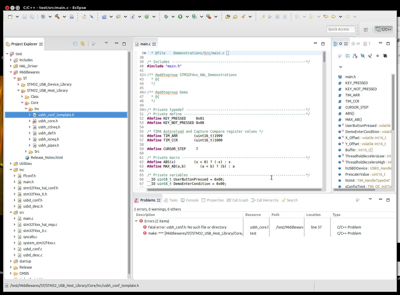This screenshot has width=400, height=295.
Task: Collapse Errors (2 items) group
Action: [136, 221]
